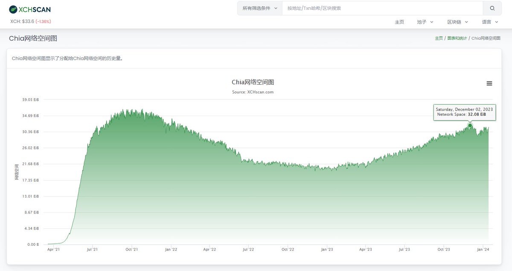This screenshot has height=271, width=512.
Task: Click the XCHSCAN logo
Action: point(30,9)
